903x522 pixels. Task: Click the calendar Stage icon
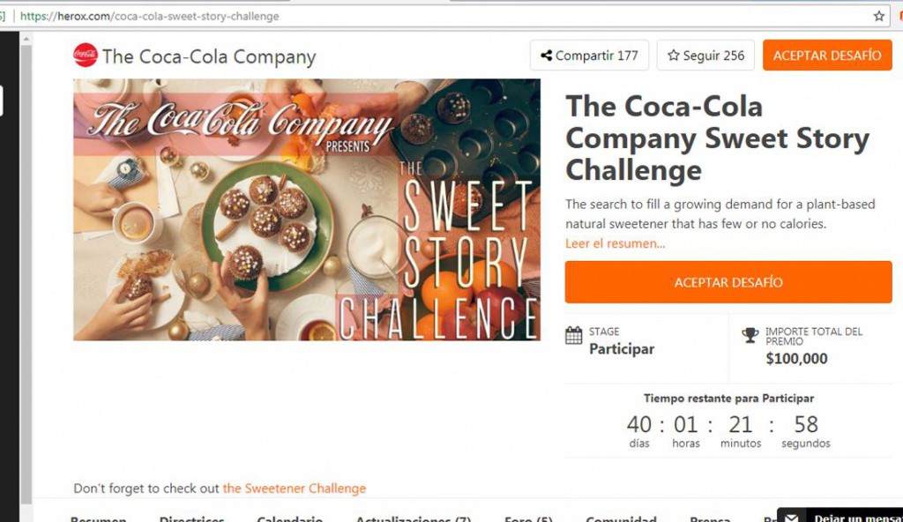574,335
